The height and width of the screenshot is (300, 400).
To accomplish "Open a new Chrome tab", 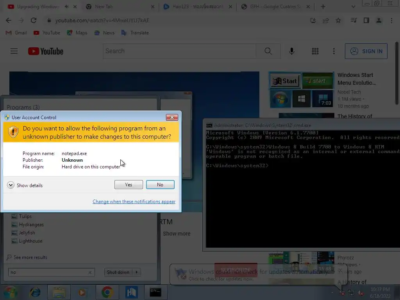I will pyautogui.click(x=323, y=7).
